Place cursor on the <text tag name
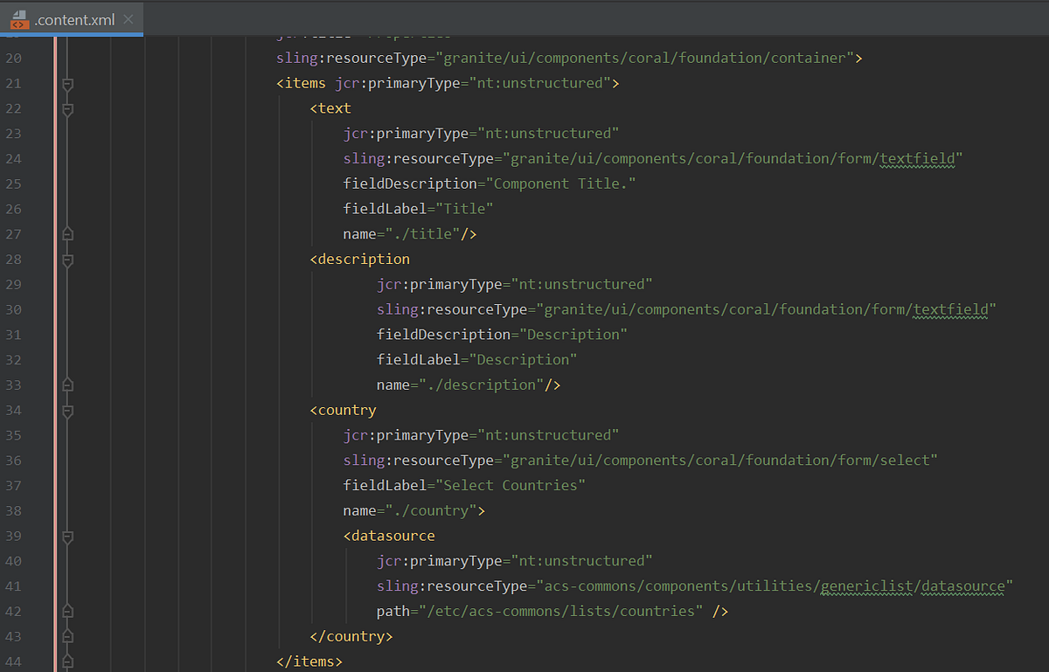This screenshot has height=672, width=1049. click(330, 108)
